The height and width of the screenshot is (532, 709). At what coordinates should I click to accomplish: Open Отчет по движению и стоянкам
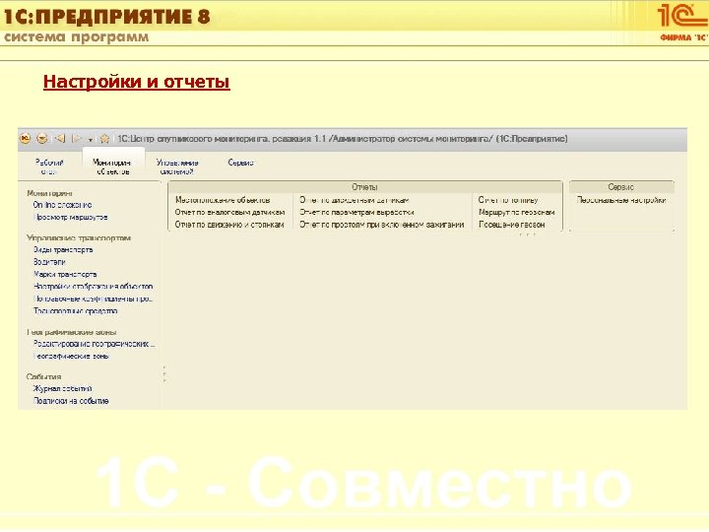[x=229, y=225]
